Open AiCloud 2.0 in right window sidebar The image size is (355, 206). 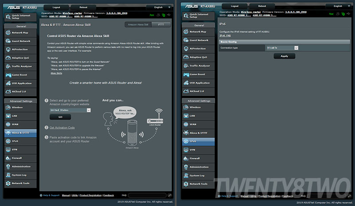point(198,91)
